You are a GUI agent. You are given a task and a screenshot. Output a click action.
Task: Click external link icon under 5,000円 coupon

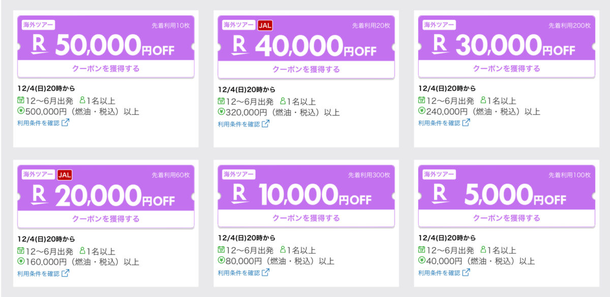coord(466,273)
